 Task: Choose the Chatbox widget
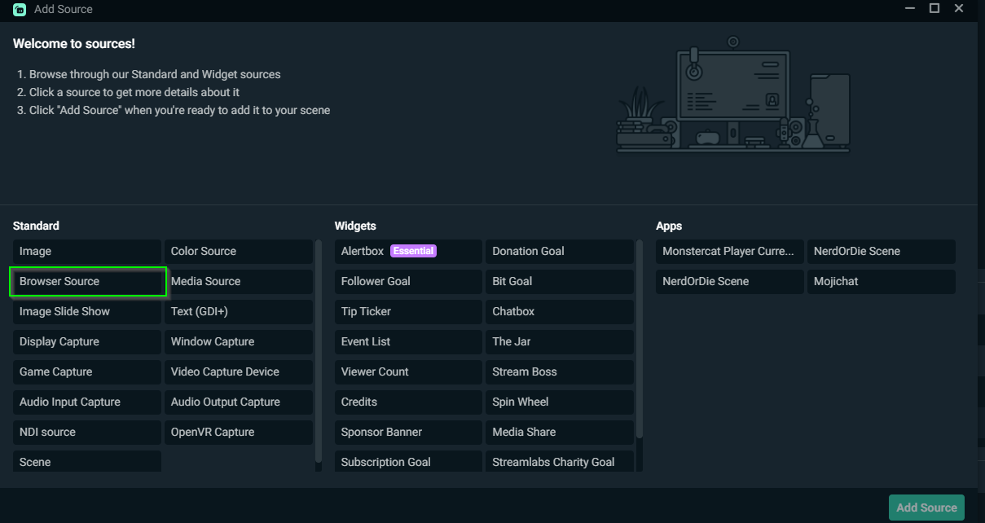click(560, 311)
